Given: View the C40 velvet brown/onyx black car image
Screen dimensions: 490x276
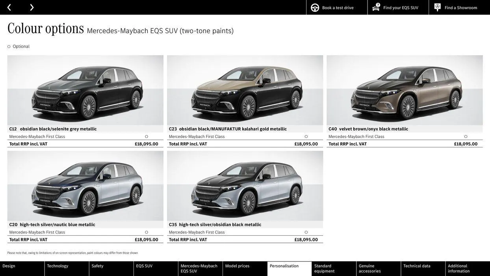Looking at the screenshot, I should (405, 90).
